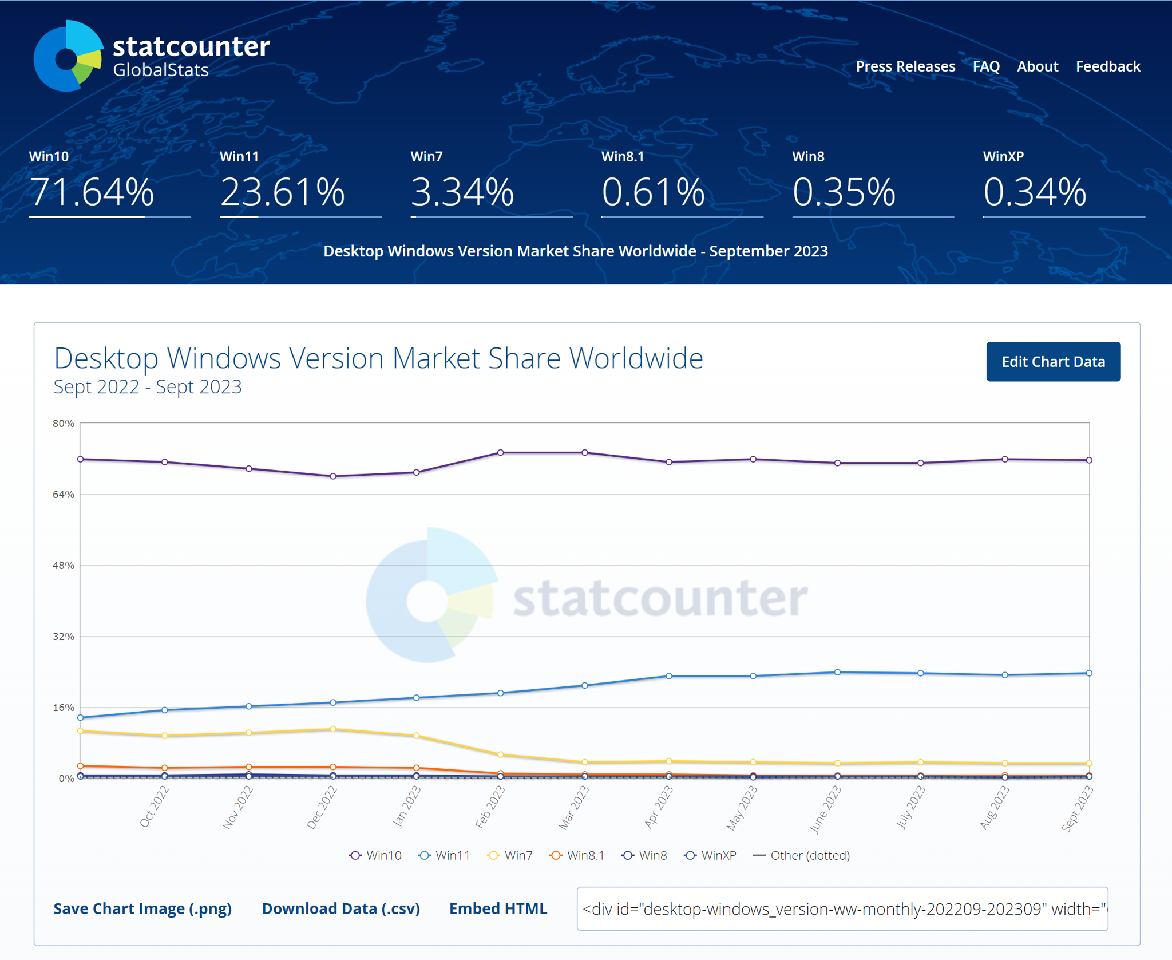Click inside the embed code text field

842,909
